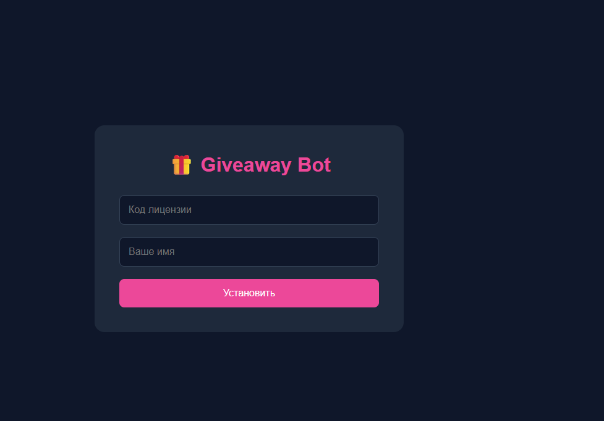604x421 pixels.
Task: Click the gift box icon
Action: 181,165
